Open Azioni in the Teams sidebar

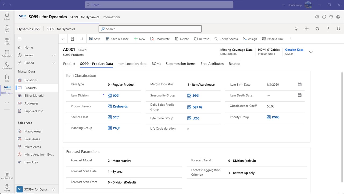click(x=7, y=16)
